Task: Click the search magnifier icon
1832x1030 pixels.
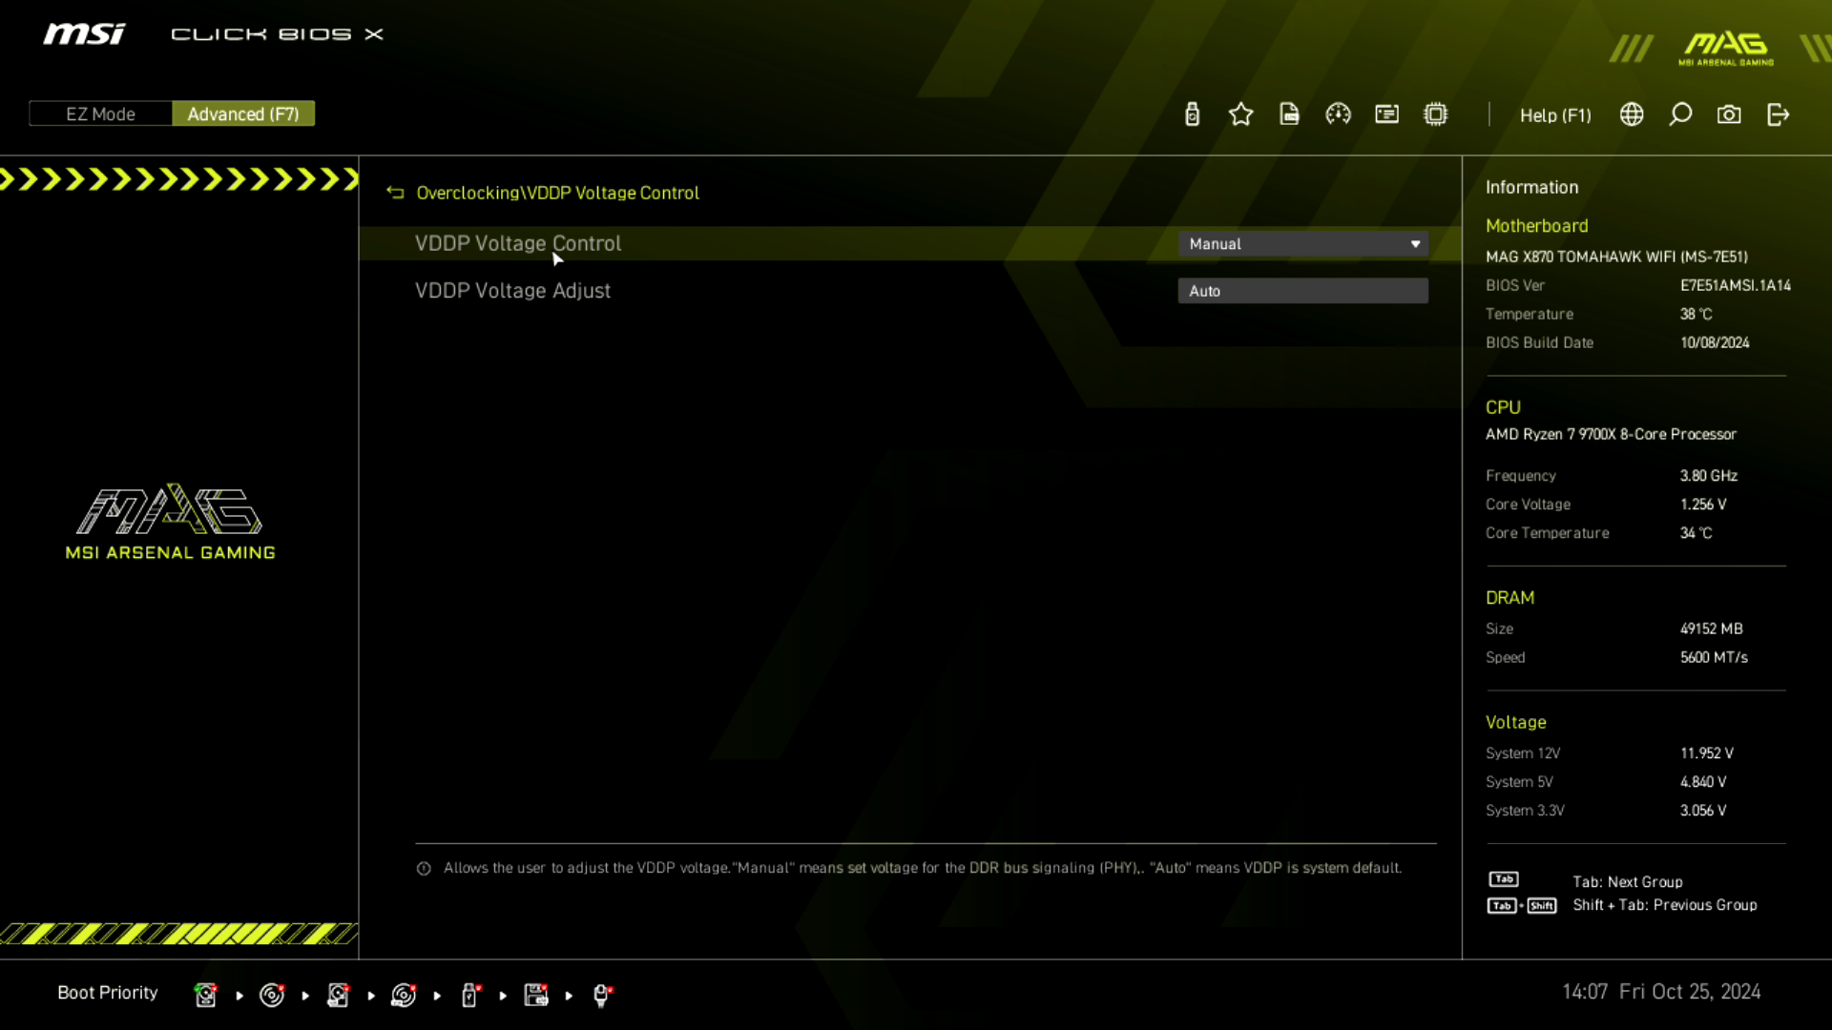Action: (1680, 114)
